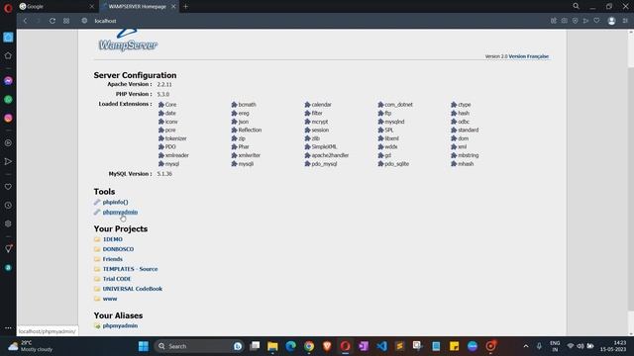
Task: Open sidebar three-dots more menu
Action: pyautogui.click(x=8, y=327)
